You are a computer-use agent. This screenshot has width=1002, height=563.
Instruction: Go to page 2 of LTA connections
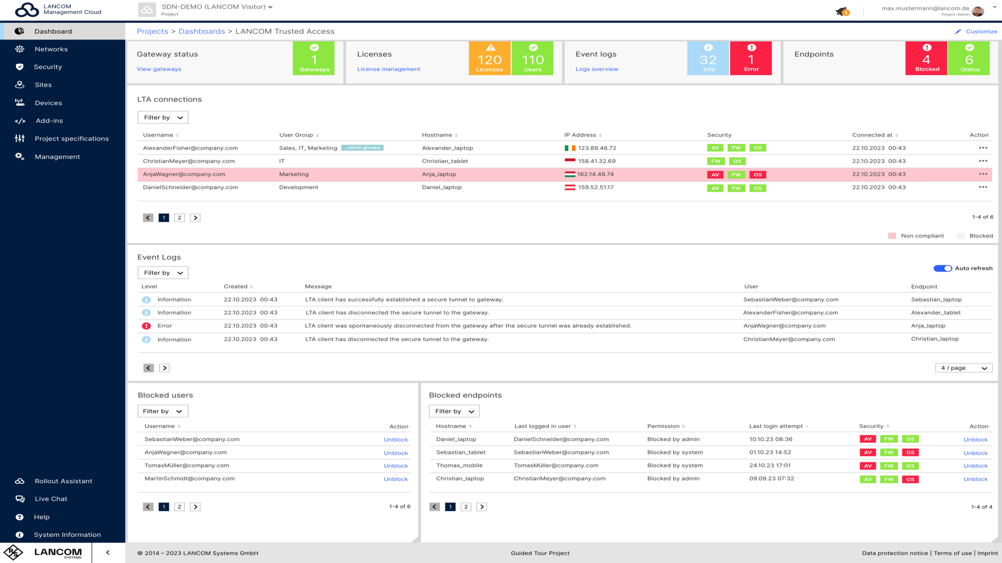pyautogui.click(x=180, y=217)
